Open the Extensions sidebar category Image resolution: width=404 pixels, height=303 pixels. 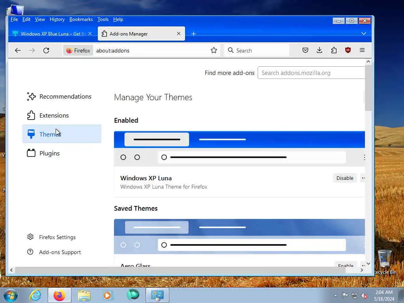[62, 115]
